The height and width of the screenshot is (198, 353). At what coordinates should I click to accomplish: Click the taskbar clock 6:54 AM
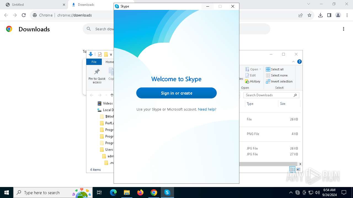pos(329,190)
